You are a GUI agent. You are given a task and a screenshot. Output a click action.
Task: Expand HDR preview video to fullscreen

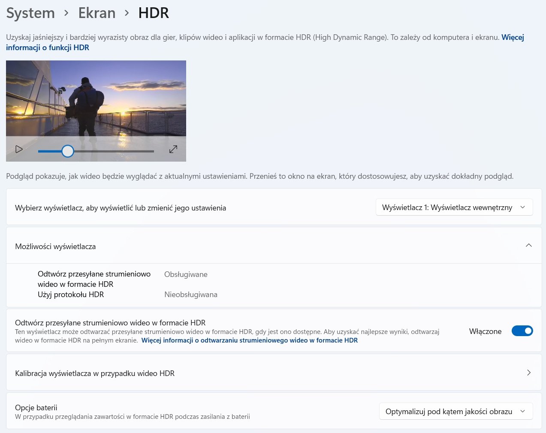[173, 149]
